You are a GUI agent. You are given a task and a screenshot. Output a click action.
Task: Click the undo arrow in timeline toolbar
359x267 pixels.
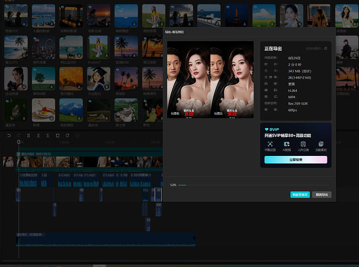click(x=9, y=136)
